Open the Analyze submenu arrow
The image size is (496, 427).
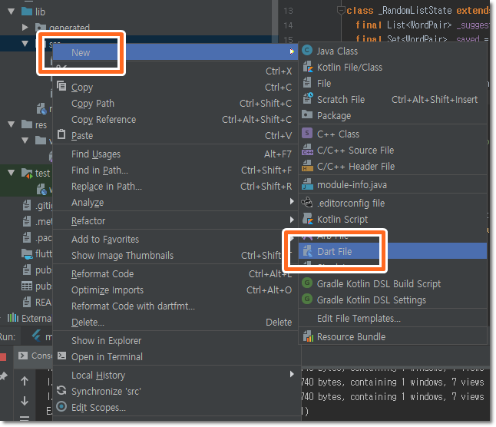tap(292, 201)
